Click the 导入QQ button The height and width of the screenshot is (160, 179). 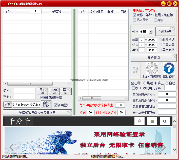(x=66, y=91)
